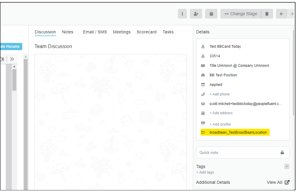The width and height of the screenshot is (296, 192).
Task: Click the envelope icon beside email address
Action: (x=203, y=104)
